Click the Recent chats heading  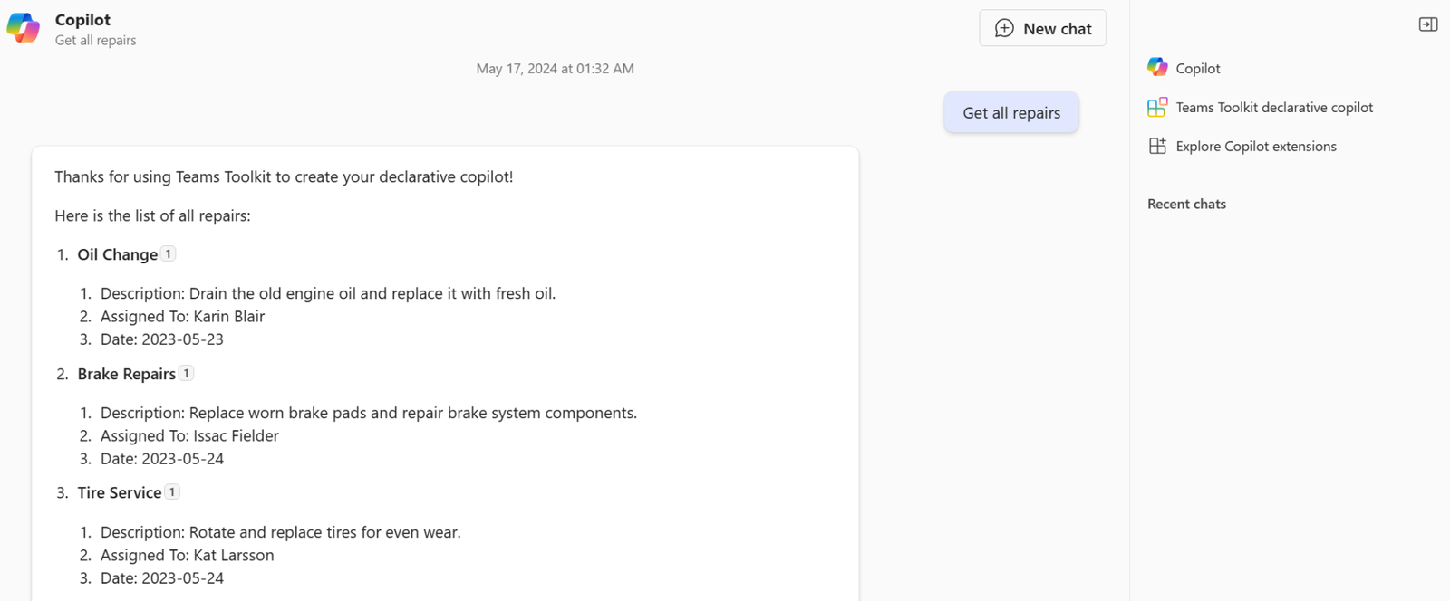[1185, 204]
